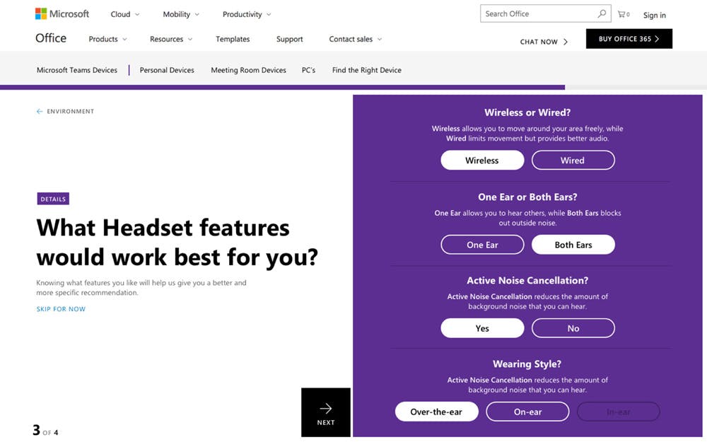
Task: Select the Wired option
Action: [x=573, y=160]
